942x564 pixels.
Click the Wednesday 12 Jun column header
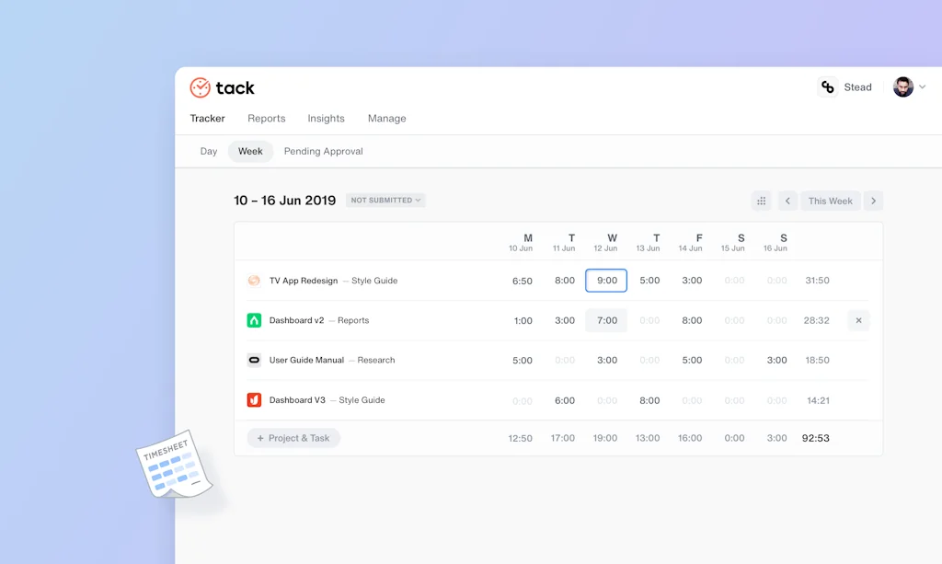coord(605,242)
